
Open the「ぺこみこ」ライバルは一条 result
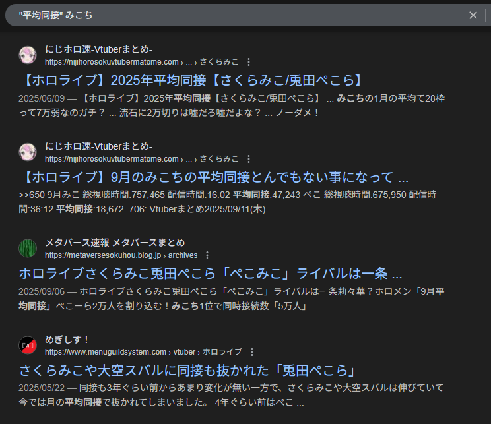click(211, 274)
